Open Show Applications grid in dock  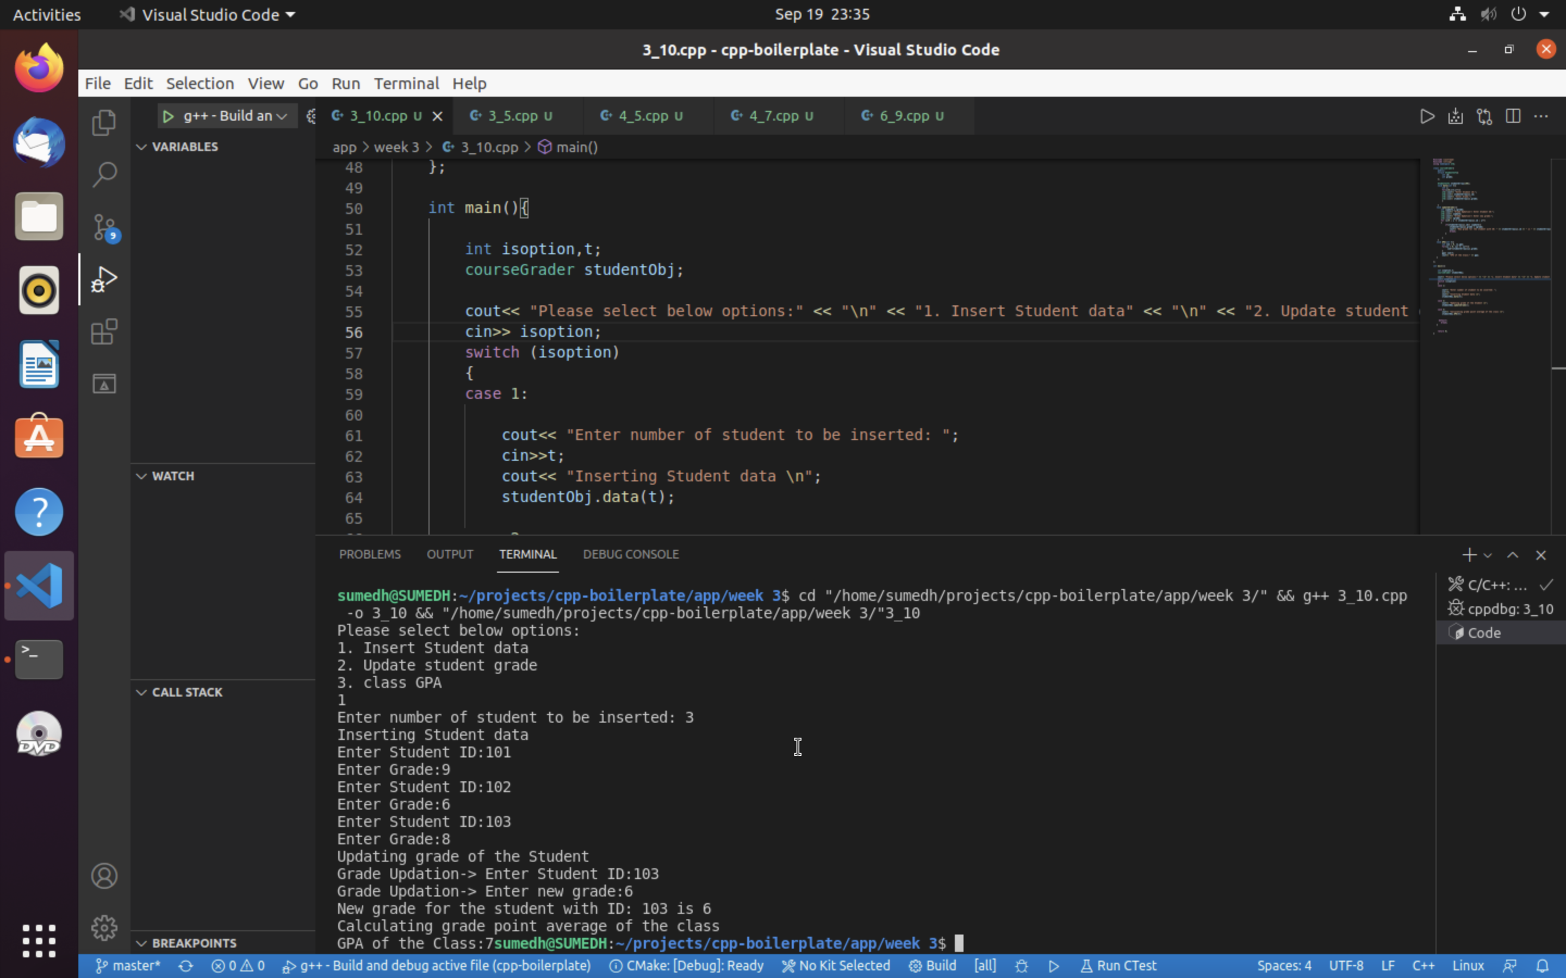tap(39, 941)
